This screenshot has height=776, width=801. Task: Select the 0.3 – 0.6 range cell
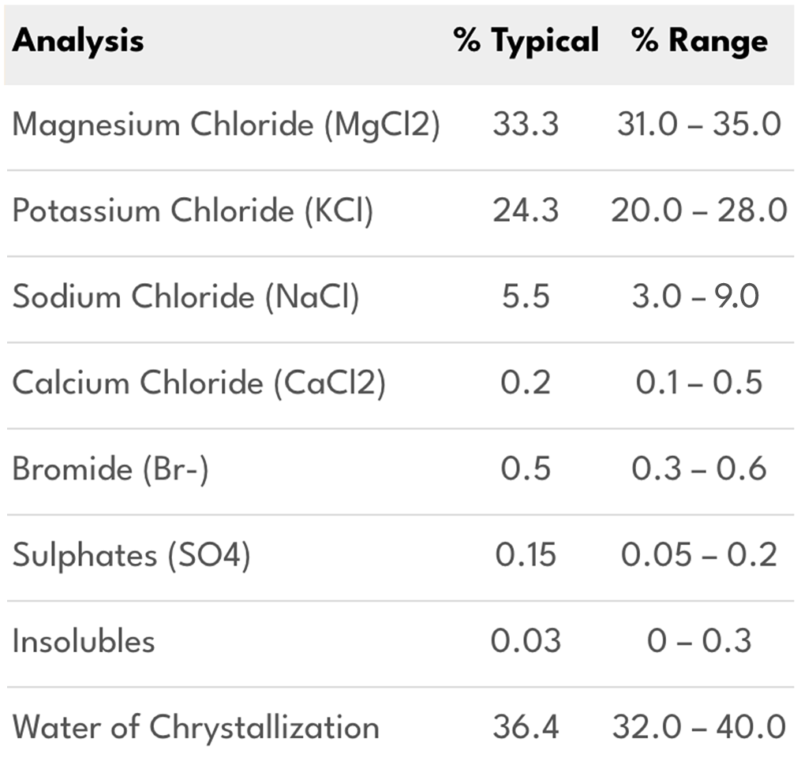(699, 469)
